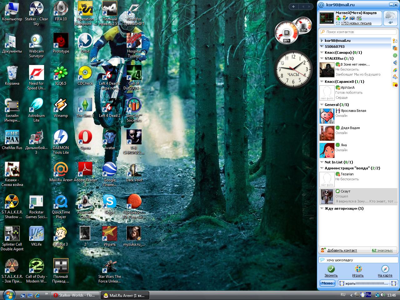400x300 pixels.
Task: Collapse the Администрация "волда" group
Action: tap(322, 168)
